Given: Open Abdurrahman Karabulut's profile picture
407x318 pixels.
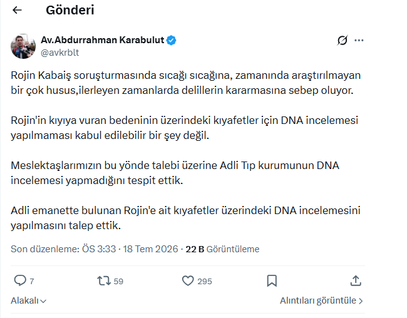Looking at the screenshot, I should point(23,46).
